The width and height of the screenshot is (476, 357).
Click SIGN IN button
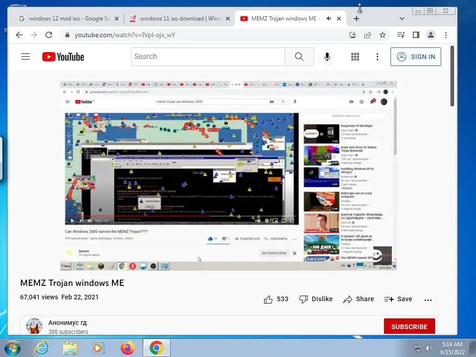tap(416, 57)
